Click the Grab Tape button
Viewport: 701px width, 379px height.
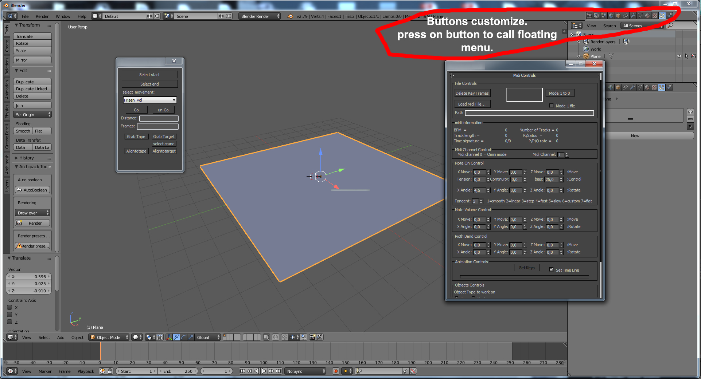(x=136, y=137)
